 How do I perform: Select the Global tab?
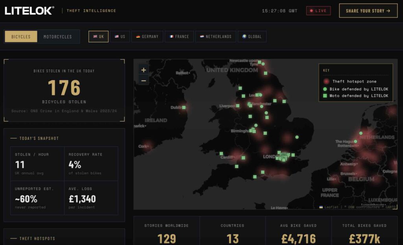click(x=252, y=37)
